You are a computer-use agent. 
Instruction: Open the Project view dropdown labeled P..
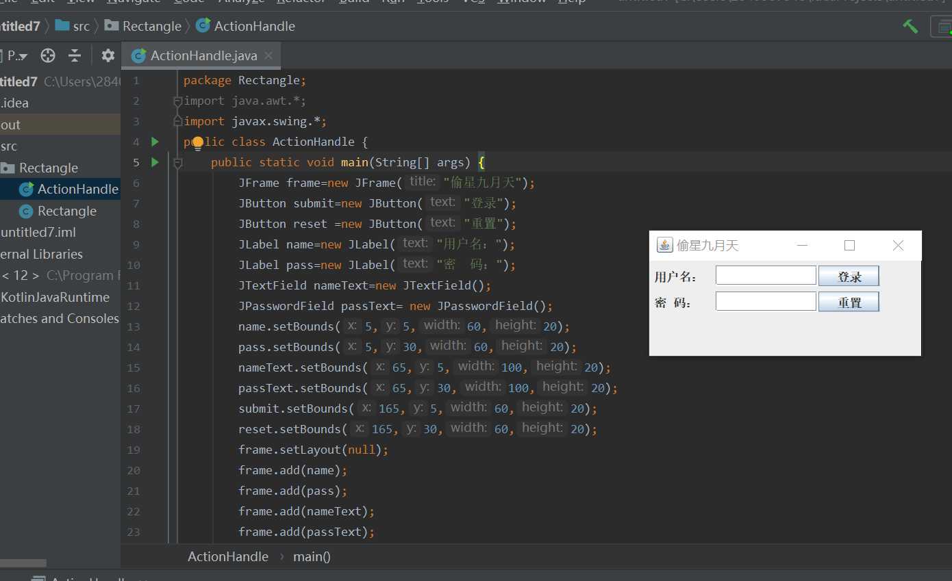18,56
